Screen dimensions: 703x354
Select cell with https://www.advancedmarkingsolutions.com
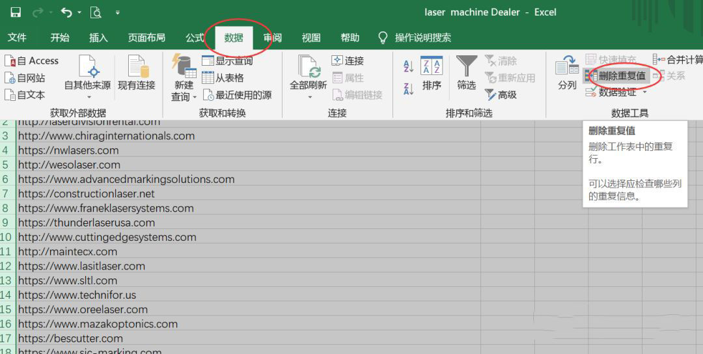pyautogui.click(x=249, y=179)
